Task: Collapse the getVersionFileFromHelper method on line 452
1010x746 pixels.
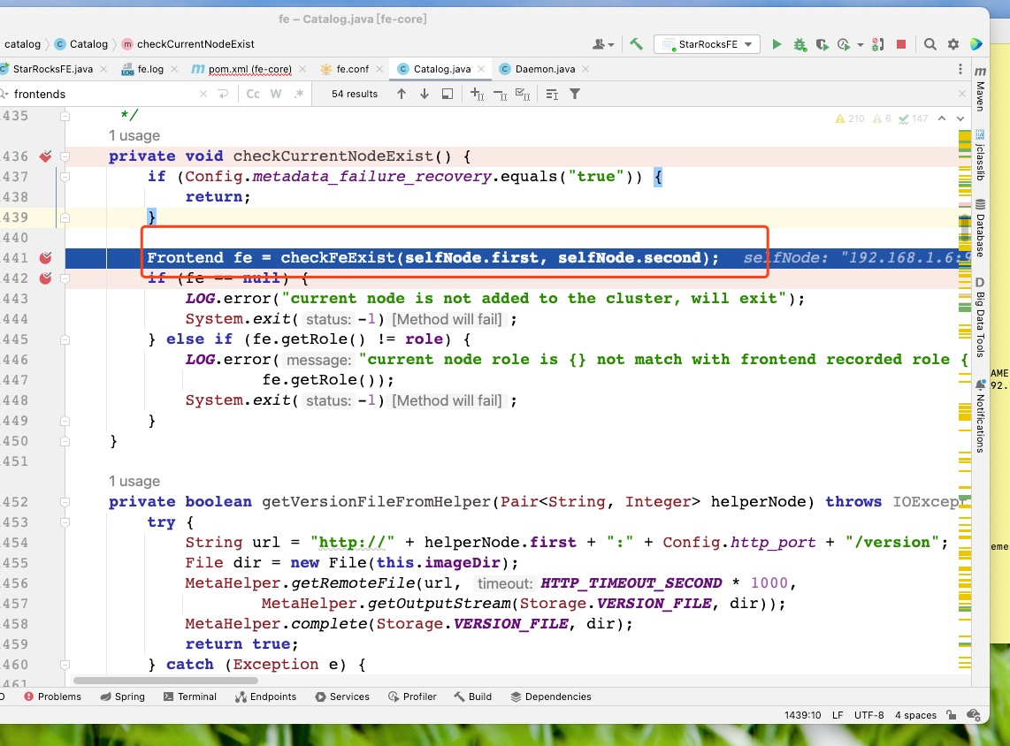Action: (x=65, y=501)
